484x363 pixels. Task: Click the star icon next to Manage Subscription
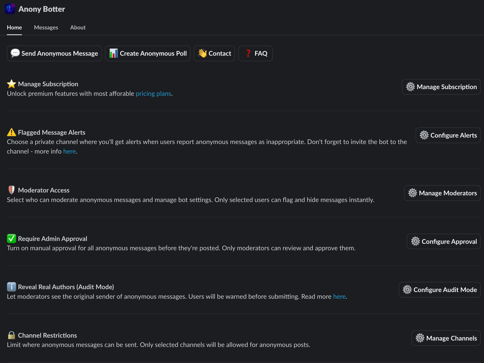(11, 84)
